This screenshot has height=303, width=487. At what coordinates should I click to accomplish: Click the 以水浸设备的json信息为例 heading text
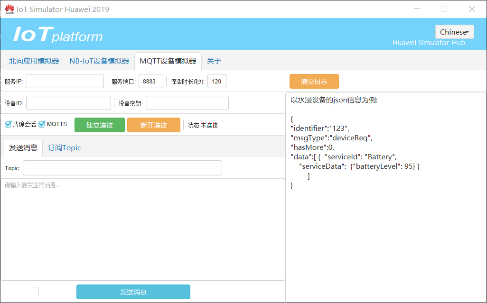[x=334, y=100]
